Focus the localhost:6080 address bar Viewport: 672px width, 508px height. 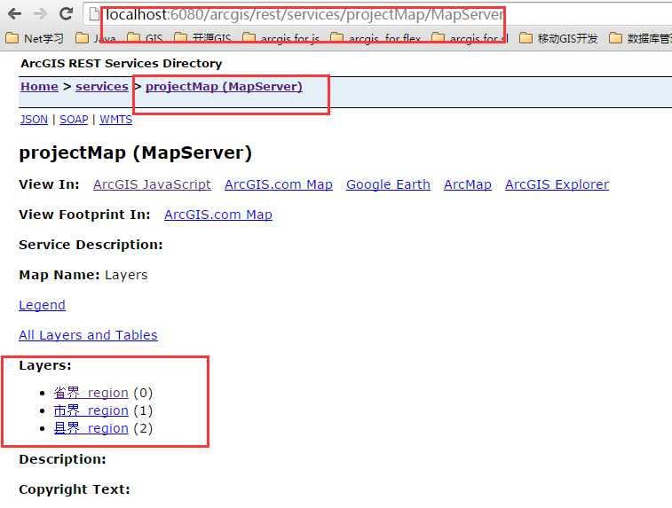(377, 14)
